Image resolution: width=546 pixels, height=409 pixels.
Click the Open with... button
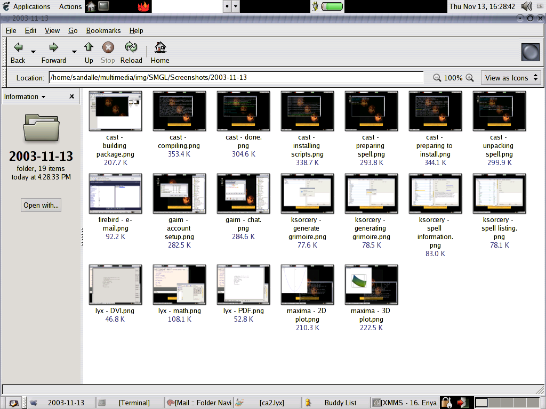41,205
